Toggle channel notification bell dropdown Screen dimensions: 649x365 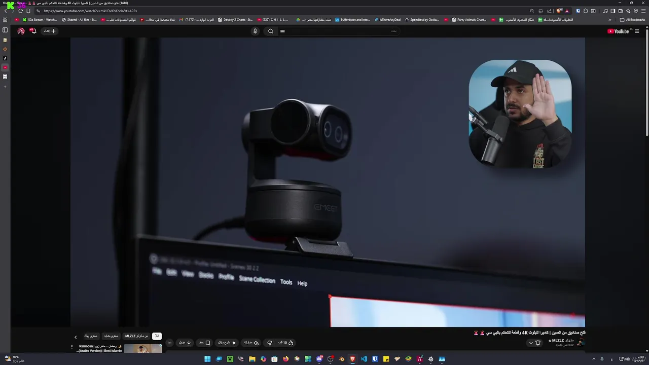coord(534,343)
